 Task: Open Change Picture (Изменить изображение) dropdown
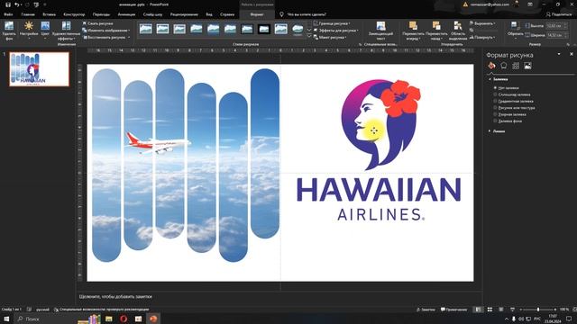pos(106,30)
